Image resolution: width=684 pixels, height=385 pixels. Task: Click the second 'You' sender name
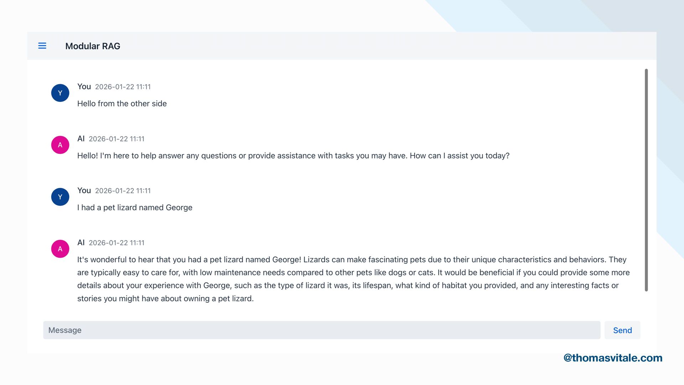[84, 191]
